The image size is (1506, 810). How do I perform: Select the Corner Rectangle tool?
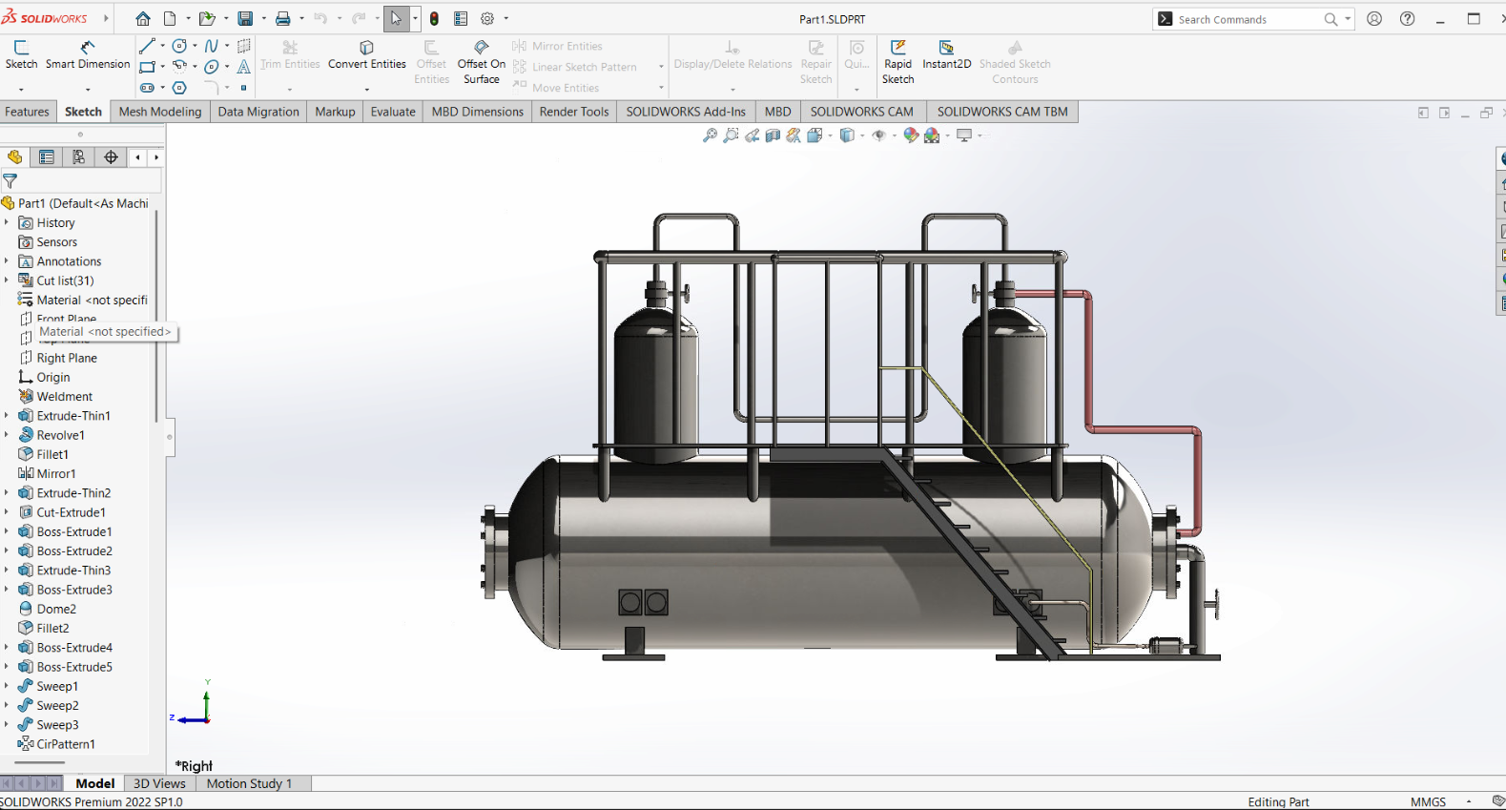[147, 67]
